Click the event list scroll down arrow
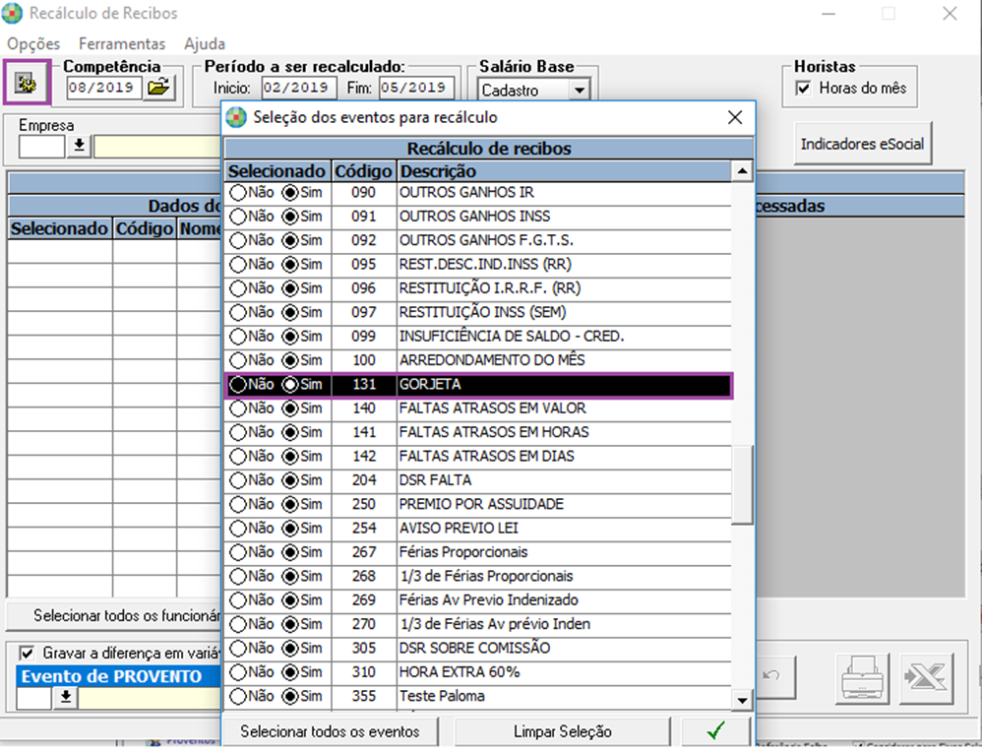The width and height of the screenshot is (982, 753). click(742, 700)
